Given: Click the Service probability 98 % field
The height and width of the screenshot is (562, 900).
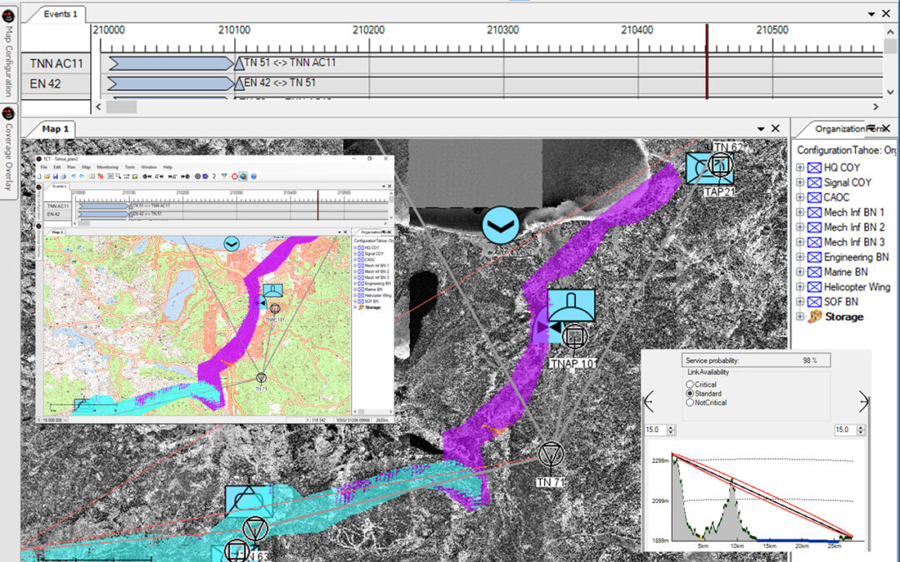Looking at the screenshot, I should click(x=756, y=361).
